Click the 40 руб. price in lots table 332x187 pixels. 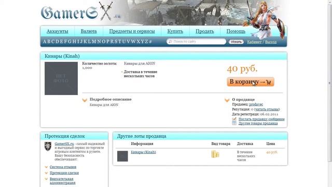(272, 152)
